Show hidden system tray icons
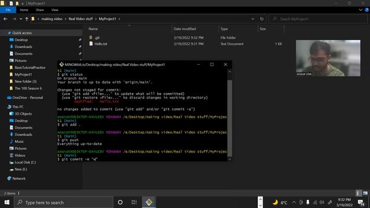 pyautogui.click(x=294, y=202)
